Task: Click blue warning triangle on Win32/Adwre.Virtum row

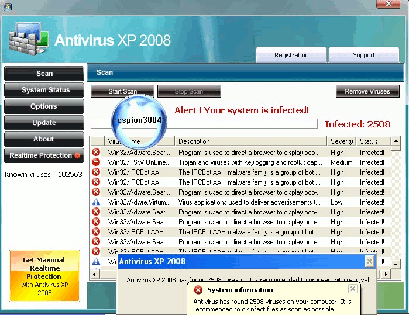Action: tap(96, 202)
